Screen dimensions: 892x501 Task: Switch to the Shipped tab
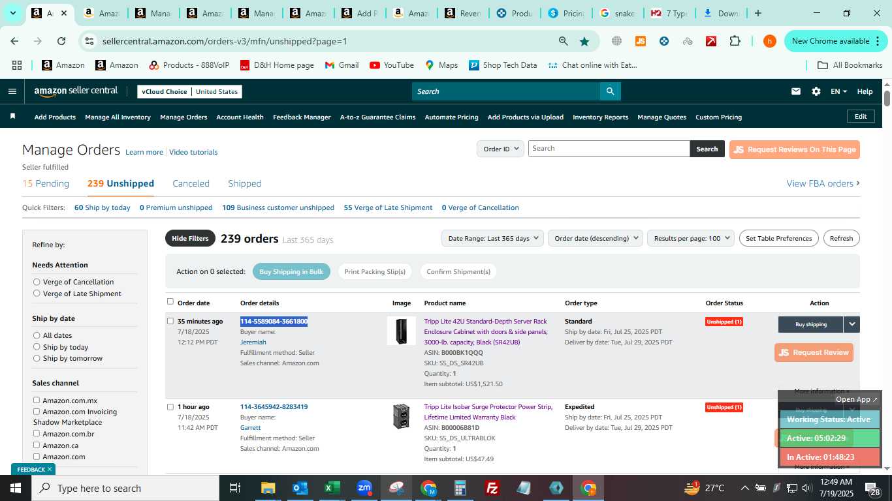tap(245, 183)
